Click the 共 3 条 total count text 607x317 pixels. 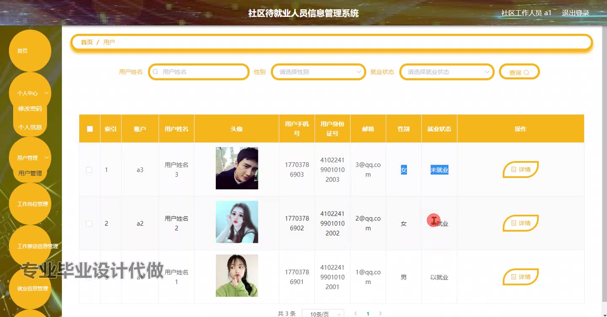[x=287, y=314]
